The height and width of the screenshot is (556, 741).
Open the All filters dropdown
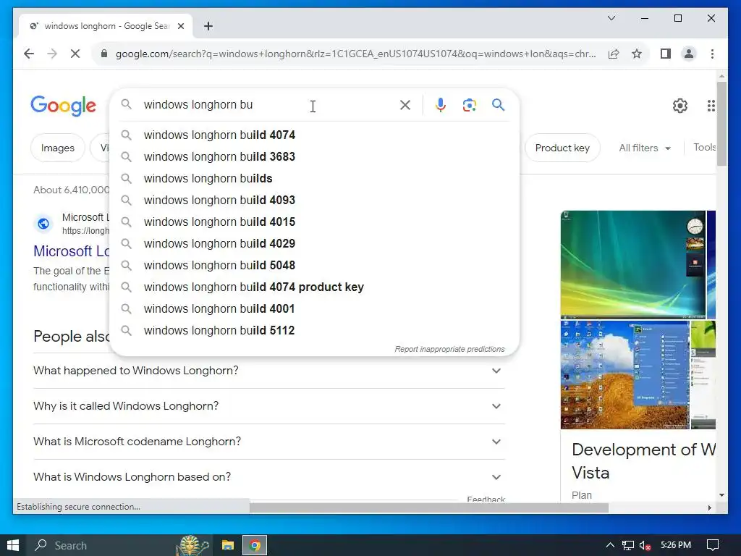[x=645, y=148]
